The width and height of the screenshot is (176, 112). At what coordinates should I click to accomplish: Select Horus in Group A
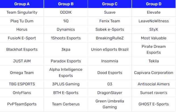tap(22, 30)
